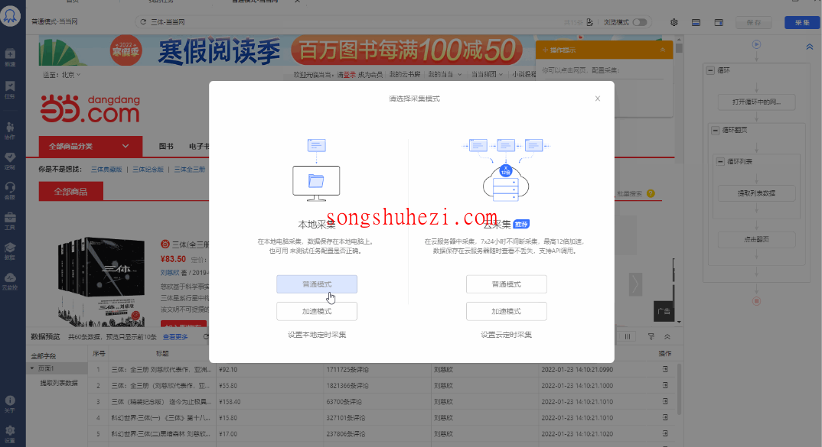Click the 设置本地定时采集 link

pos(317,335)
